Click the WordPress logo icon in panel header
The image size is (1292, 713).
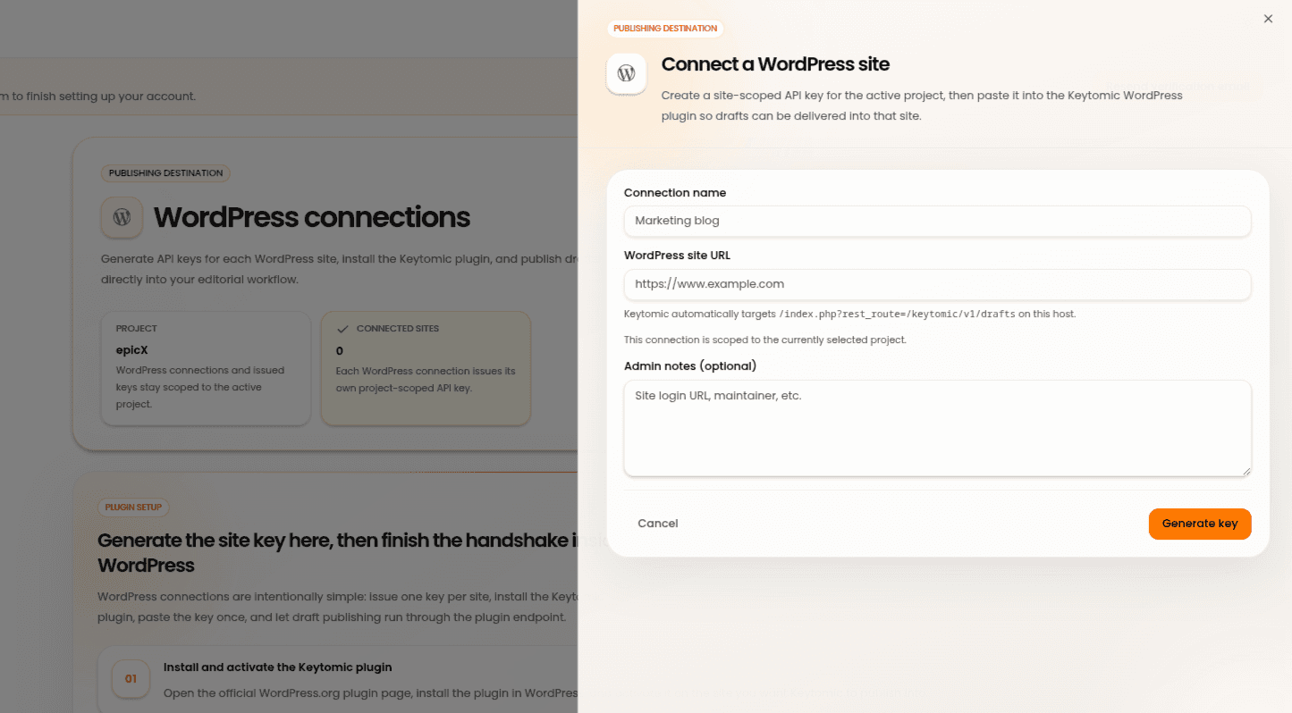626,73
